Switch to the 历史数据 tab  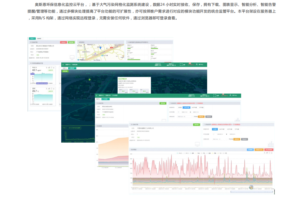click(106, 99)
